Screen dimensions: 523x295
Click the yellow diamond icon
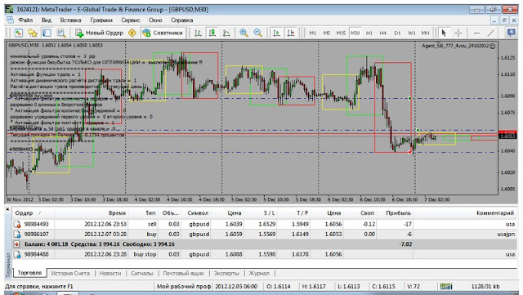pos(132,33)
